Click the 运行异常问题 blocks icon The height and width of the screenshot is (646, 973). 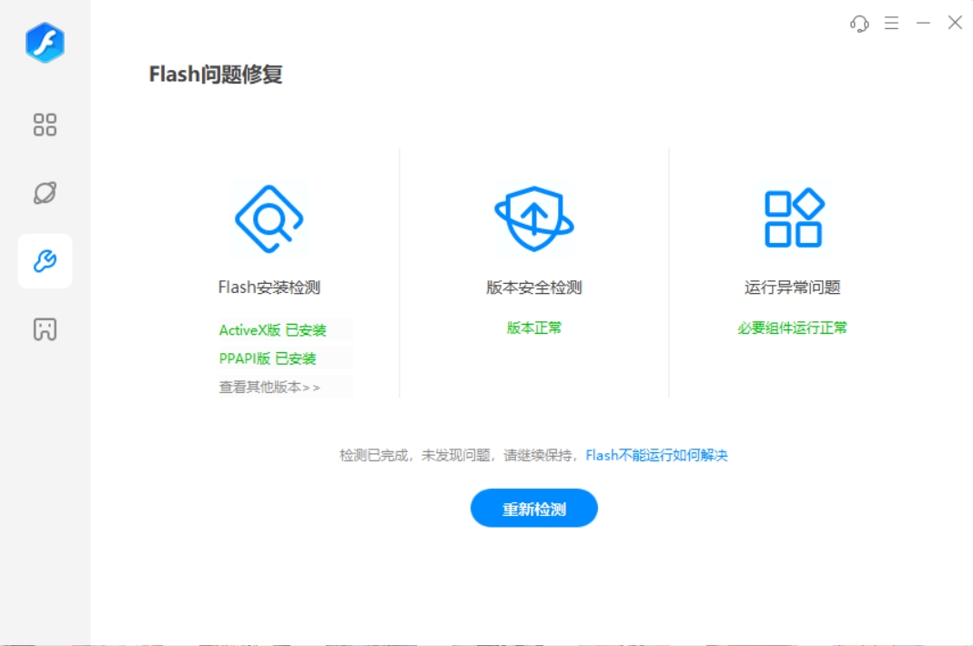point(794,217)
